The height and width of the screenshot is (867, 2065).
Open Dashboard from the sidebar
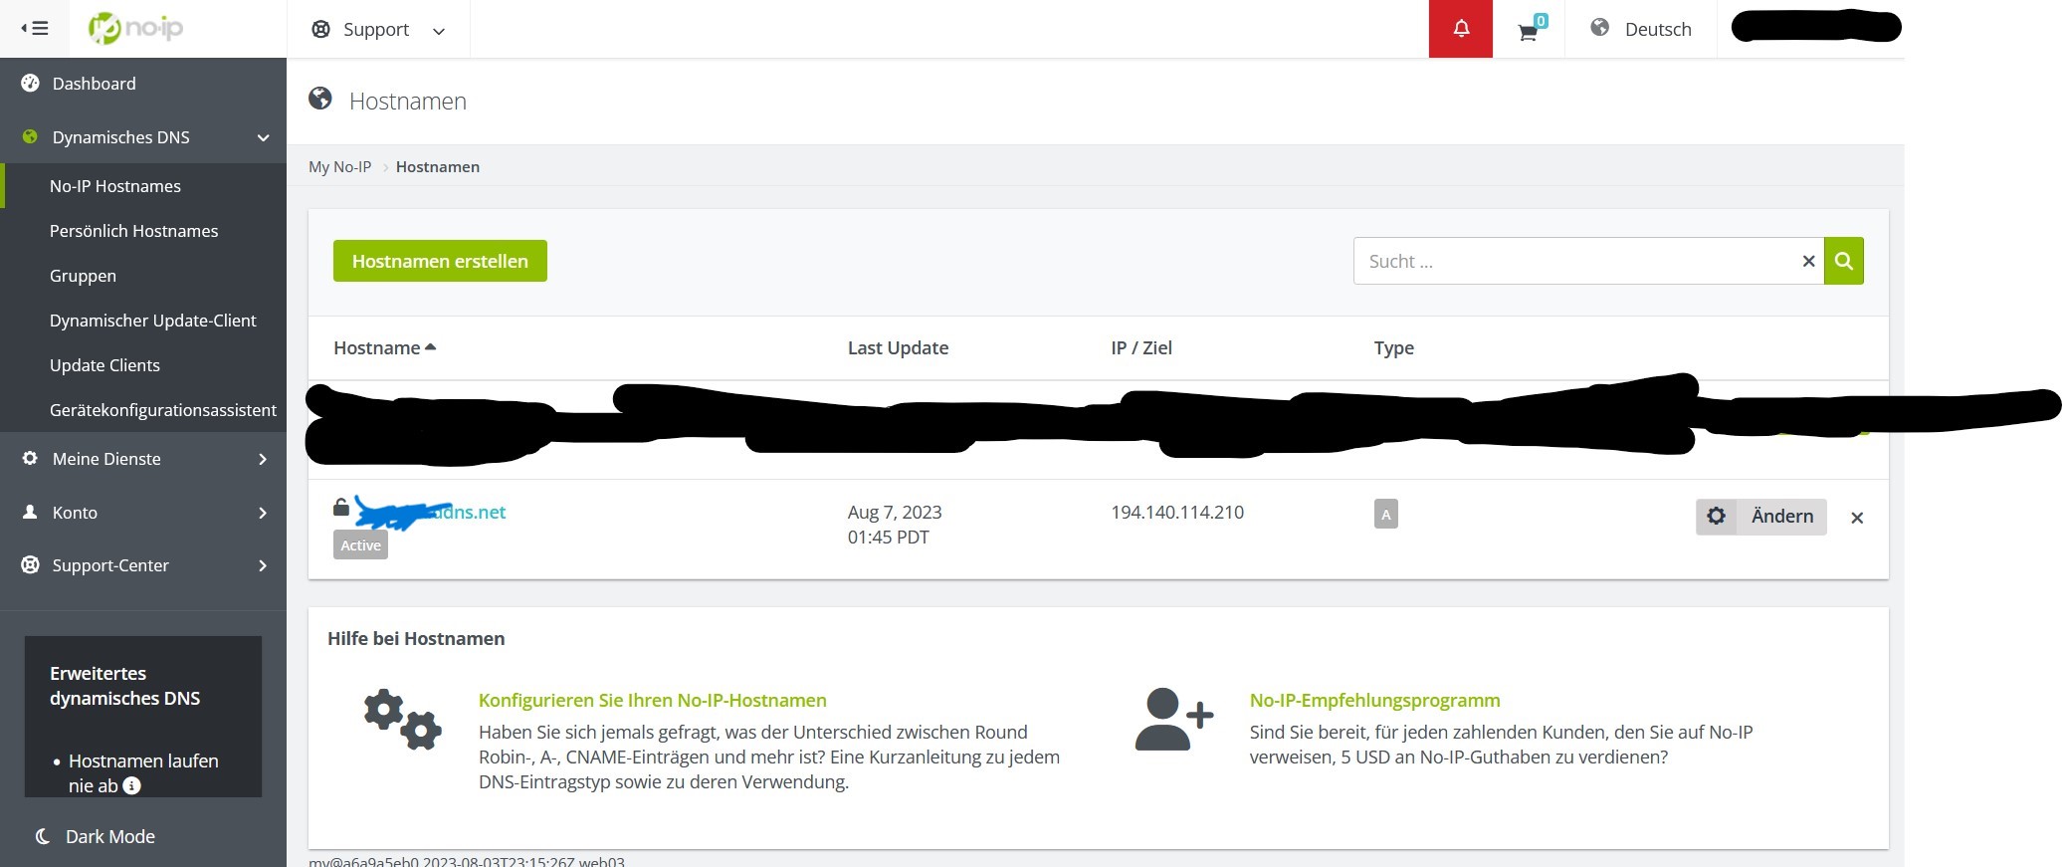tap(94, 84)
